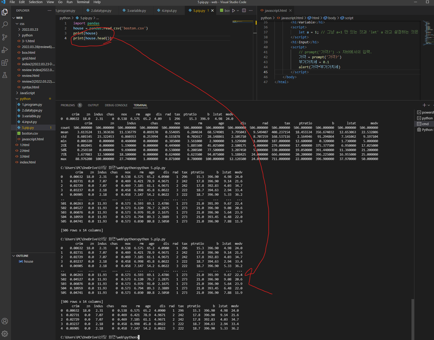Open 1.program.py in the Explorer tree
The image size is (434, 340).
point(32,105)
